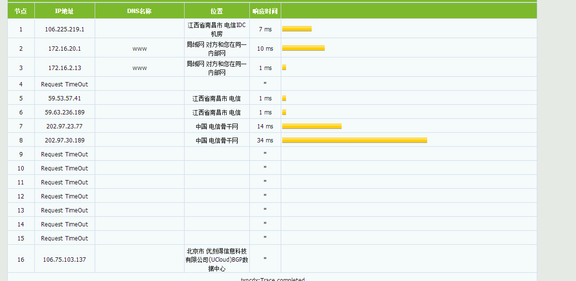Viewport: 576px width, 281px height.
Task: Click the 局域网 location in node 3 row
Action: click(x=217, y=68)
